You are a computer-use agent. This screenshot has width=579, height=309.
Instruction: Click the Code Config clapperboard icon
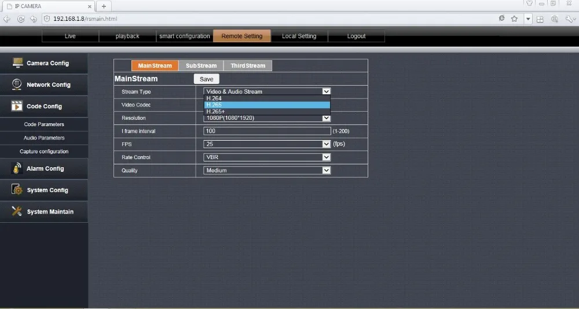[17, 106]
